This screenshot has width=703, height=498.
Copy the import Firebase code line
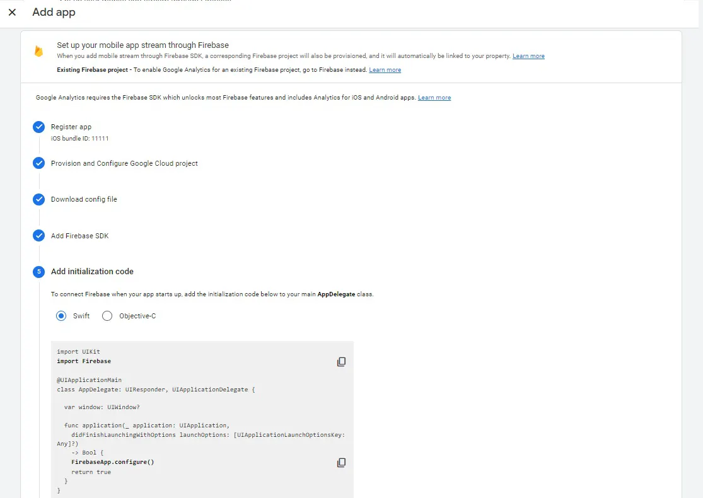coord(341,362)
